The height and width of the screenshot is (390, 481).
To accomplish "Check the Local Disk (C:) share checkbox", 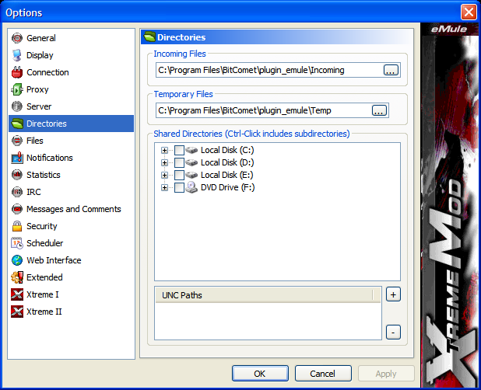I will pos(179,150).
